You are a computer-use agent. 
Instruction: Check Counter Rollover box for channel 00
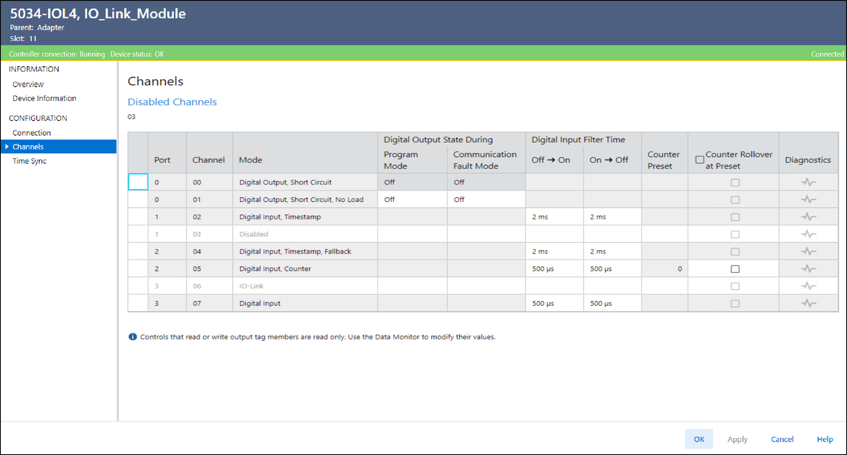tap(735, 182)
